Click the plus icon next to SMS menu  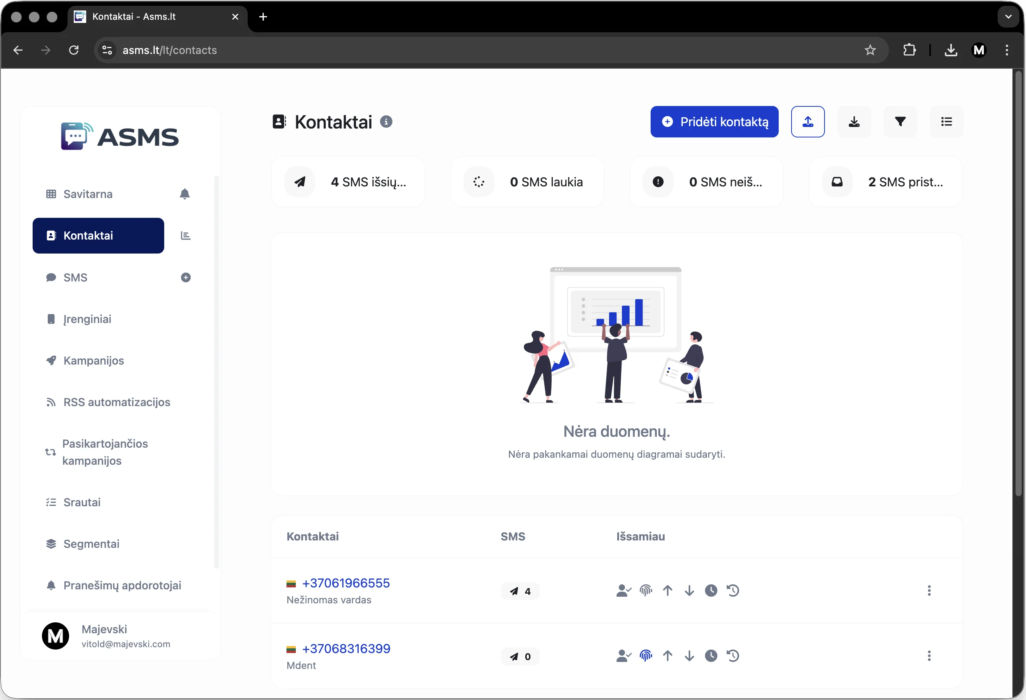pos(186,277)
